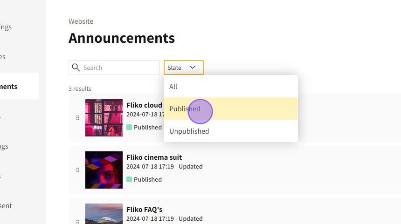Click the drag handle beside Fliko cinema suit
The width and height of the screenshot is (401, 224).
click(78, 170)
